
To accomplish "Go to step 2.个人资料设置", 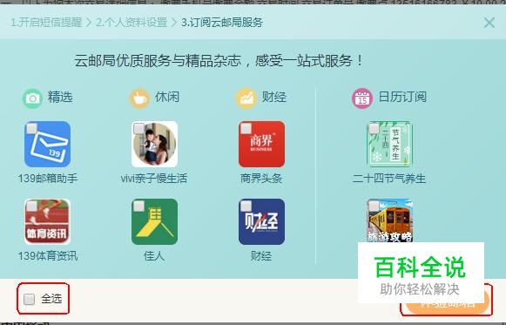I will coord(132,23).
